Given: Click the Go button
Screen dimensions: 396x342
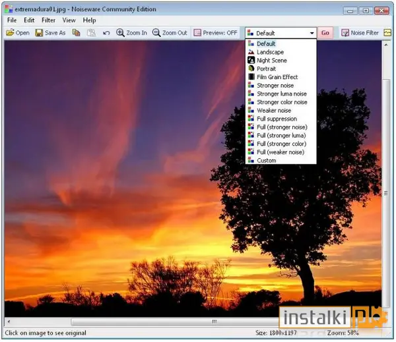Looking at the screenshot, I should tap(325, 33).
